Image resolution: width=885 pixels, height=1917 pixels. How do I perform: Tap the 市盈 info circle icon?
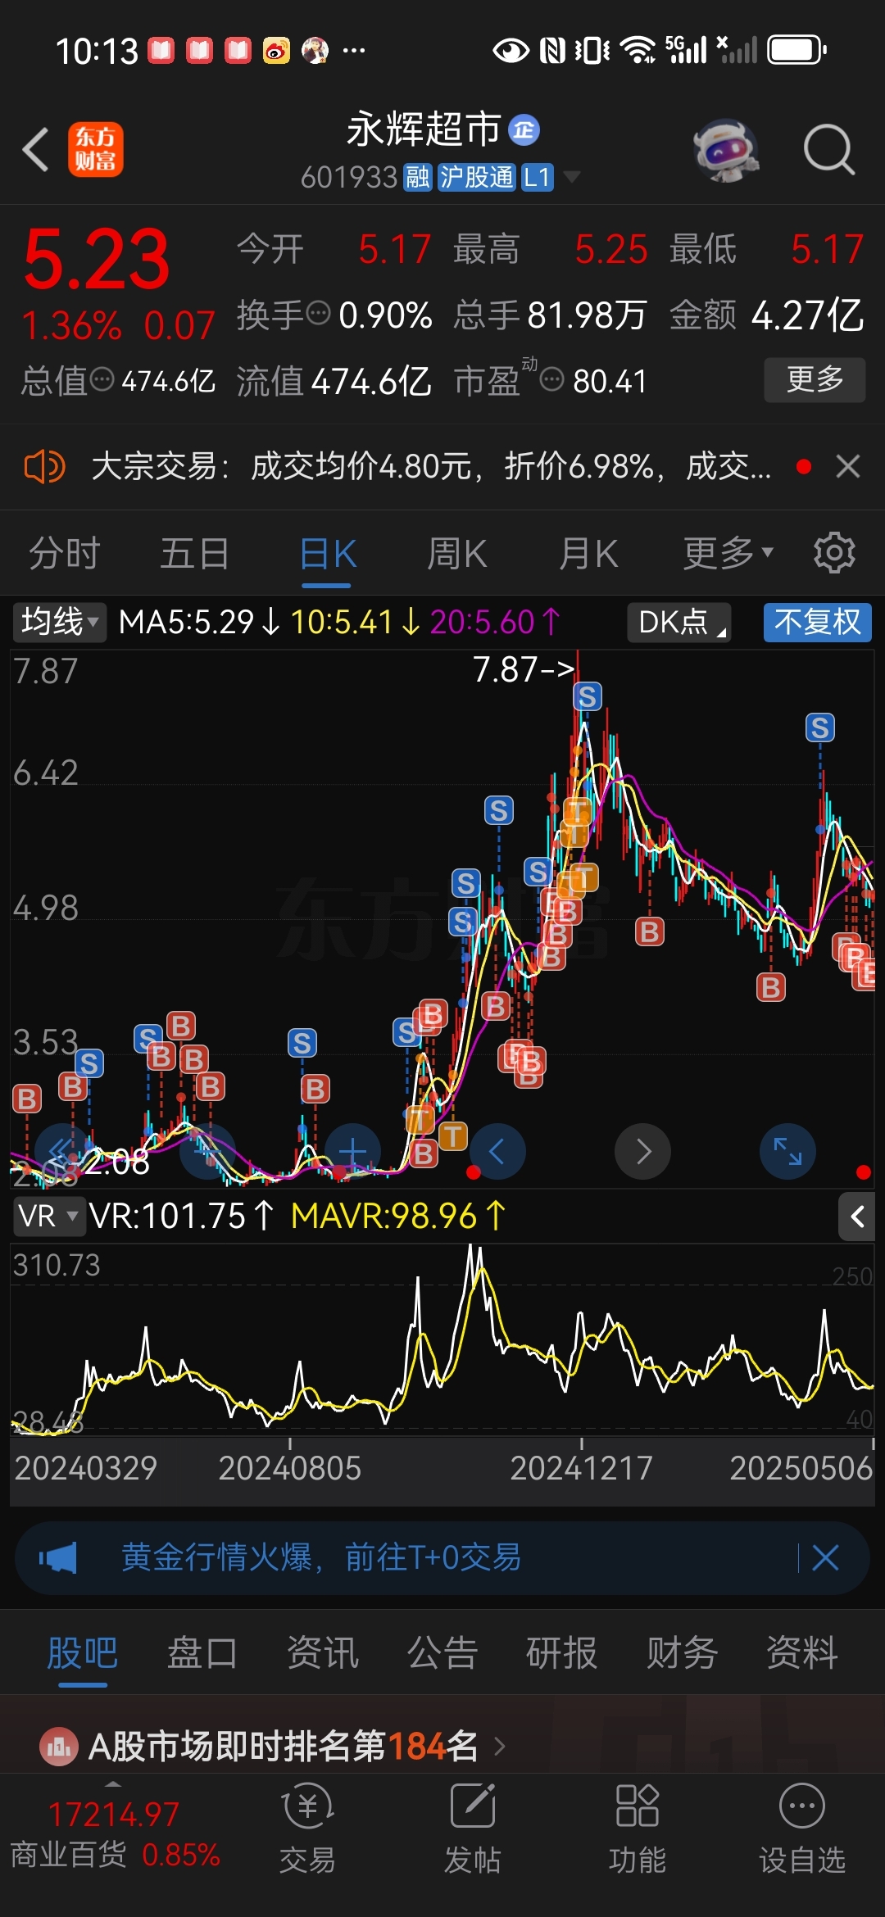tap(552, 379)
